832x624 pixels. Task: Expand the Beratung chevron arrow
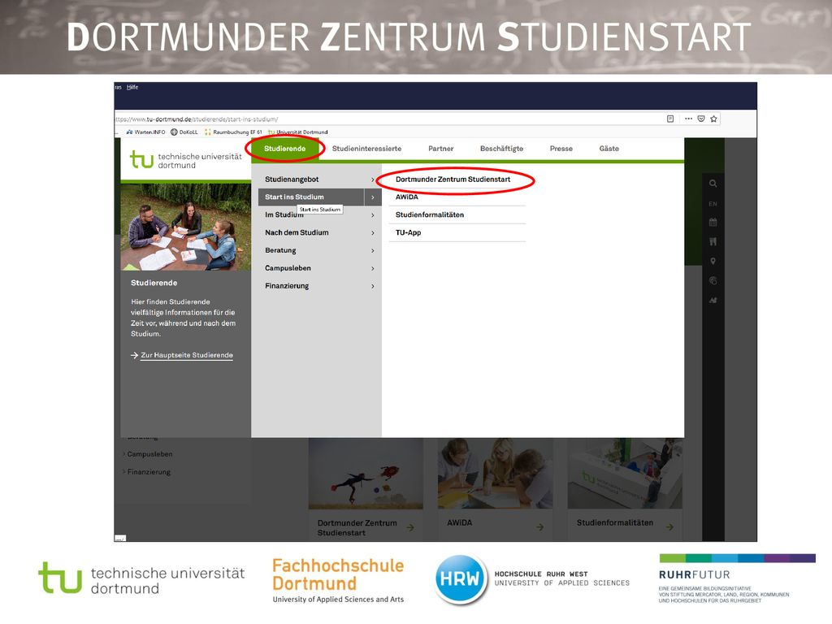point(373,250)
